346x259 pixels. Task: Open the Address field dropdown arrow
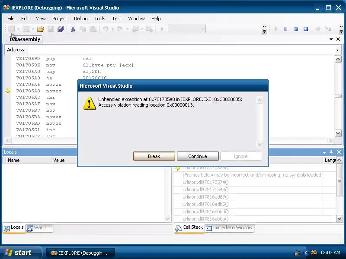tap(337, 50)
